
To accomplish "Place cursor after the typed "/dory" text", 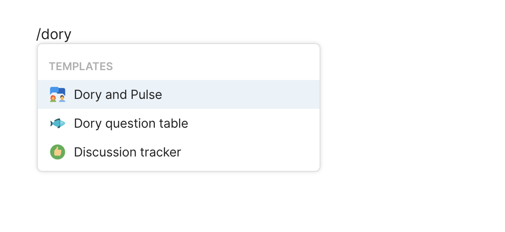I will [72, 34].
